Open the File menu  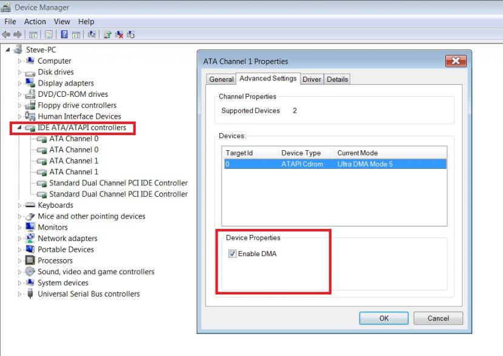(x=10, y=21)
